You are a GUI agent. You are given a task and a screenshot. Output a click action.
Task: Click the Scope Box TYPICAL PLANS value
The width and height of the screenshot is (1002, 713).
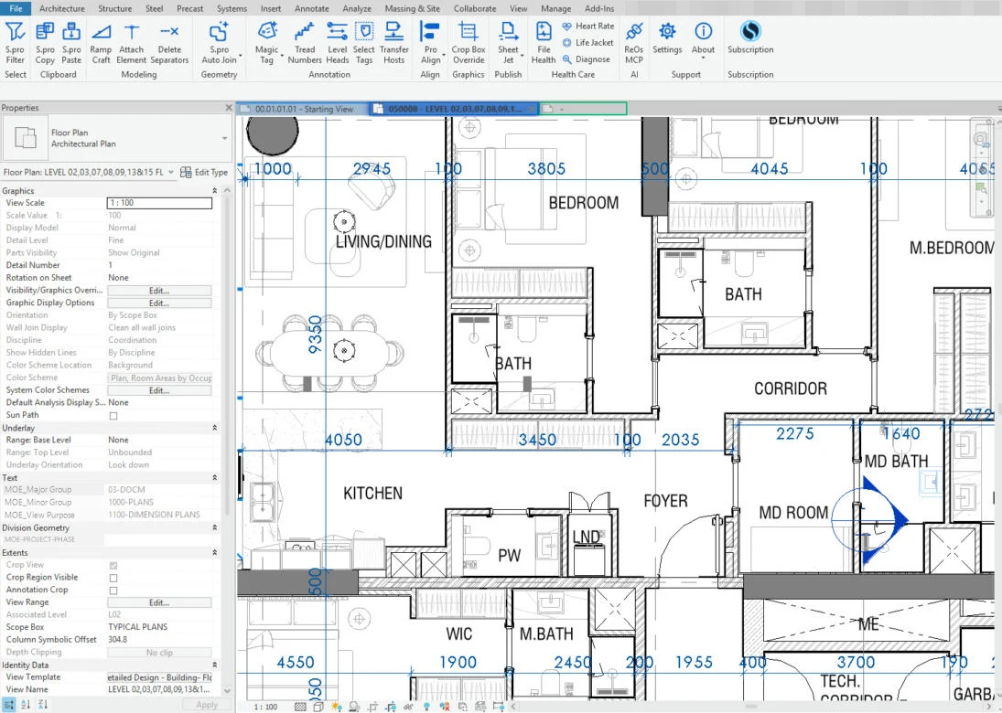(x=159, y=627)
